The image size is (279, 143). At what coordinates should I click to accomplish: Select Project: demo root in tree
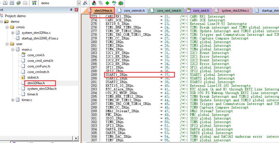[15, 16]
